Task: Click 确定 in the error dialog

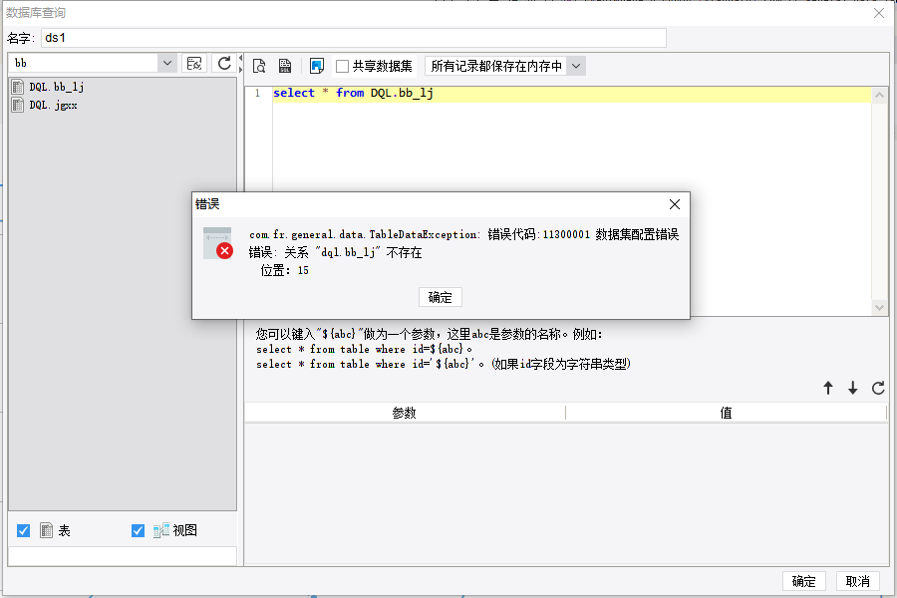Action: pos(440,297)
